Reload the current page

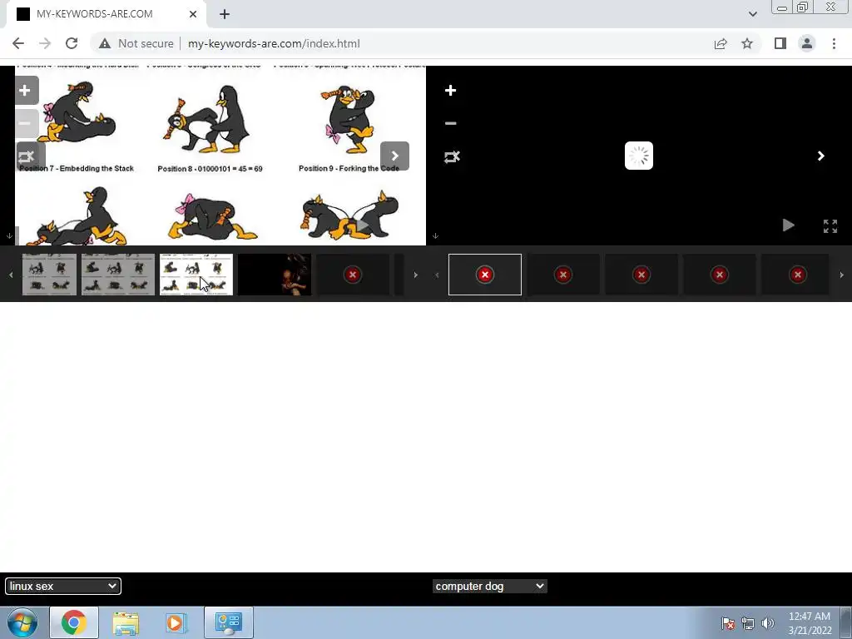point(72,43)
